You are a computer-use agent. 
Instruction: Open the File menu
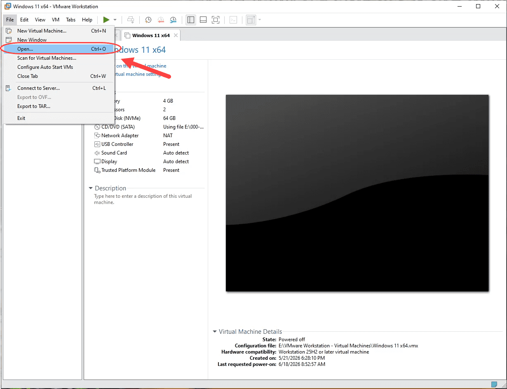pos(10,20)
